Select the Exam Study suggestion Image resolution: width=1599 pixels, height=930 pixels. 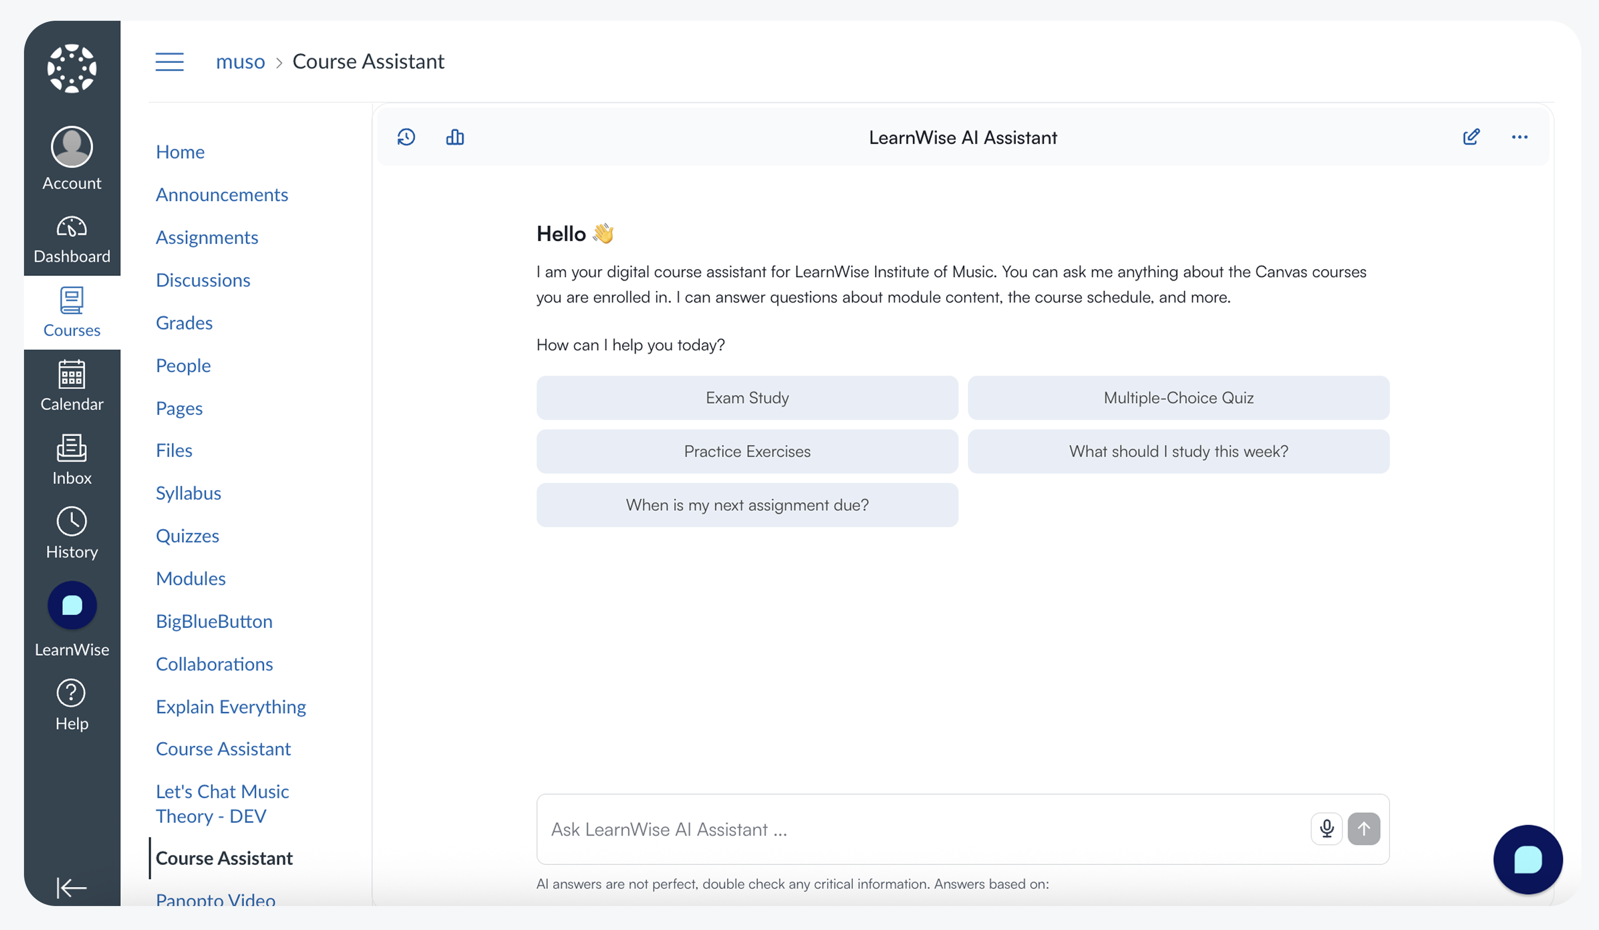point(747,397)
